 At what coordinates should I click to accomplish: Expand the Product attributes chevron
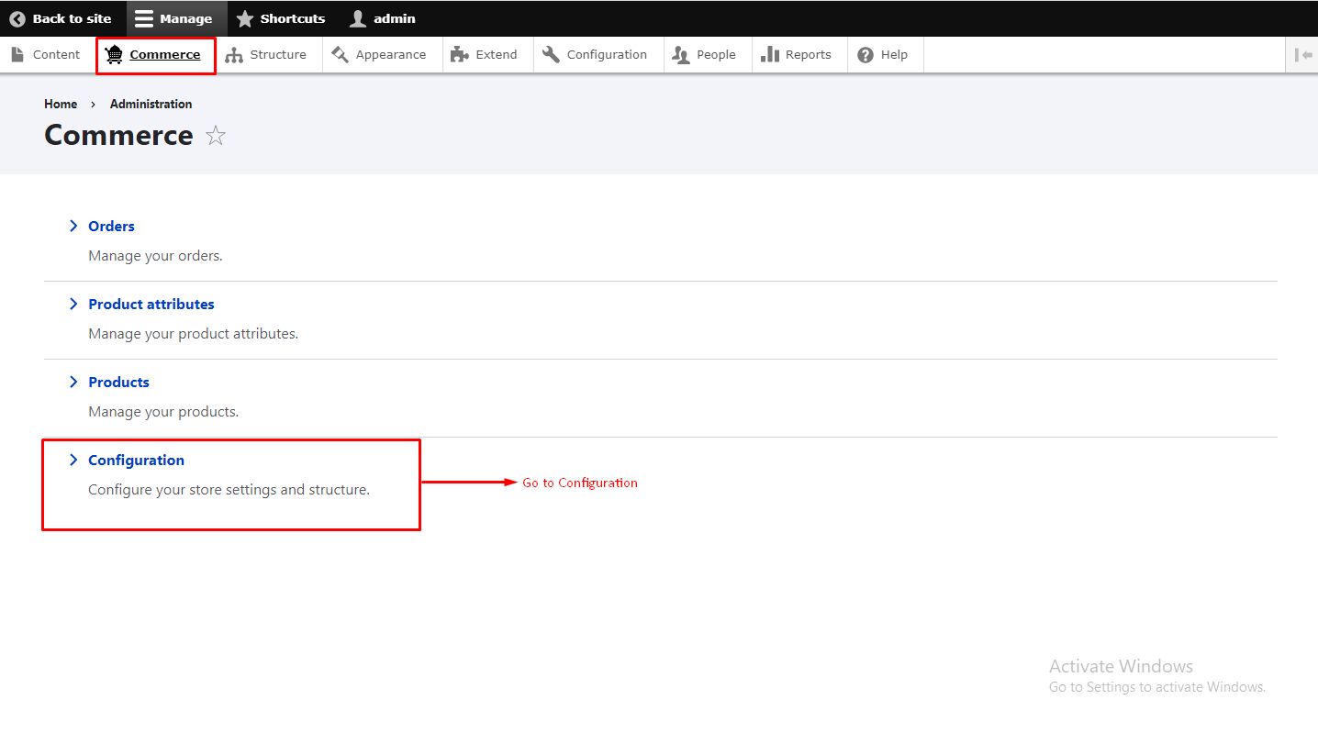(x=73, y=305)
